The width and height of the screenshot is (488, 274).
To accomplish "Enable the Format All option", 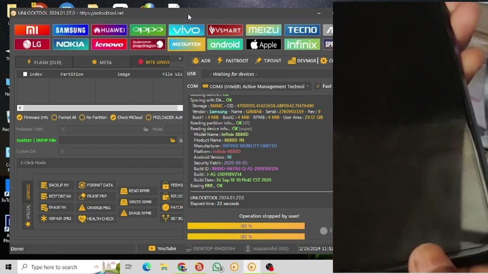I will [x=64, y=118].
